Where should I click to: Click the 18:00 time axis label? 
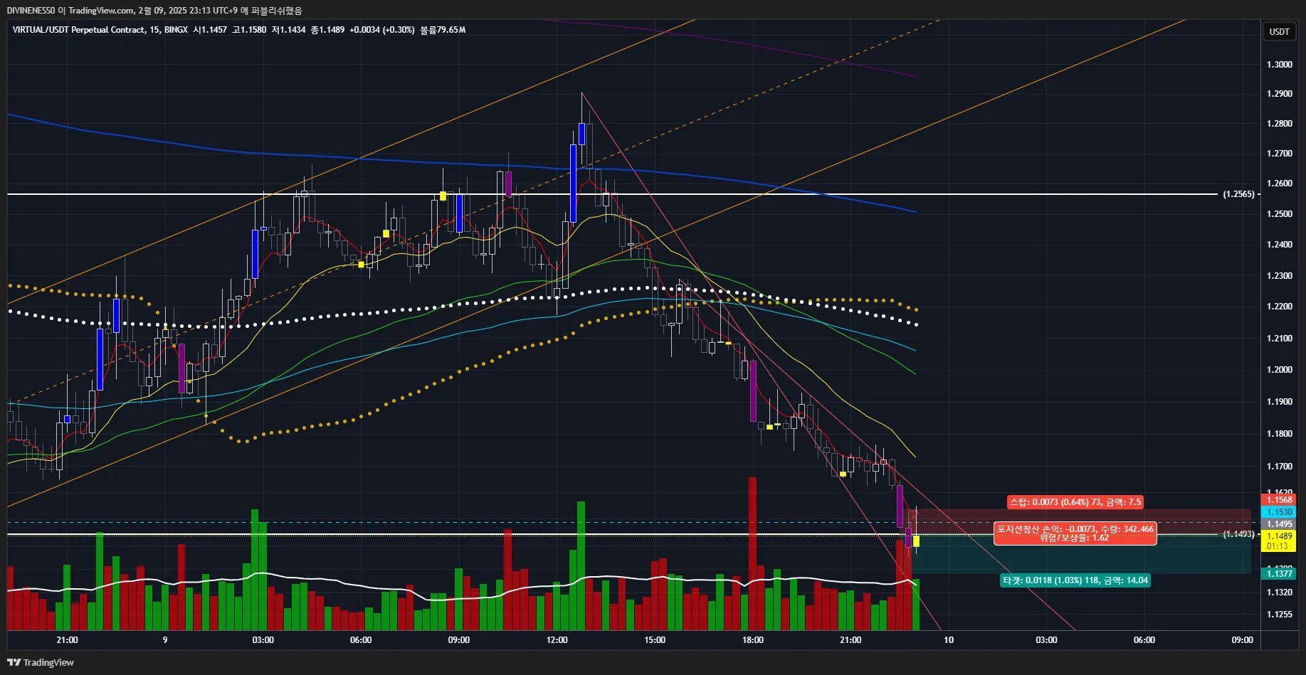tap(753, 640)
